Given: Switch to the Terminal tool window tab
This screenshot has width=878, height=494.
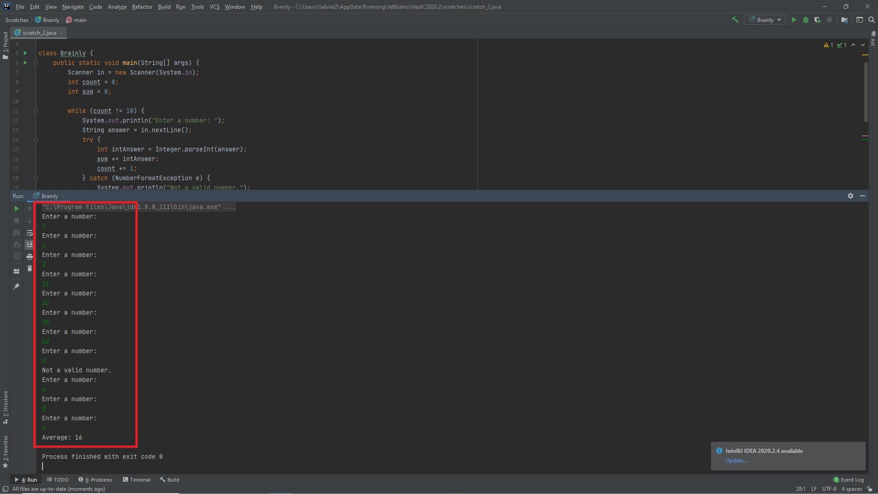Looking at the screenshot, I should pyautogui.click(x=136, y=480).
